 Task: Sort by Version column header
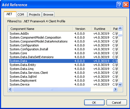click(x=82, y=29)
